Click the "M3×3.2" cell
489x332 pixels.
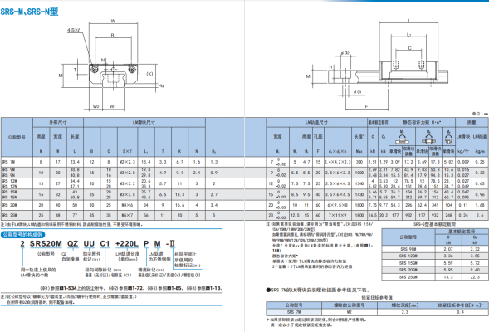click(127, 183)
